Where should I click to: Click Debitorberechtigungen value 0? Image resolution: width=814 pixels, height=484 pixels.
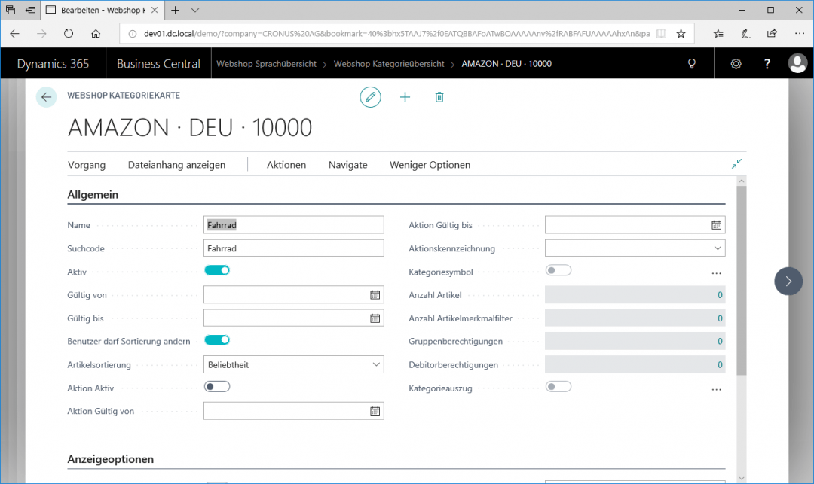(x=720, y=365)
